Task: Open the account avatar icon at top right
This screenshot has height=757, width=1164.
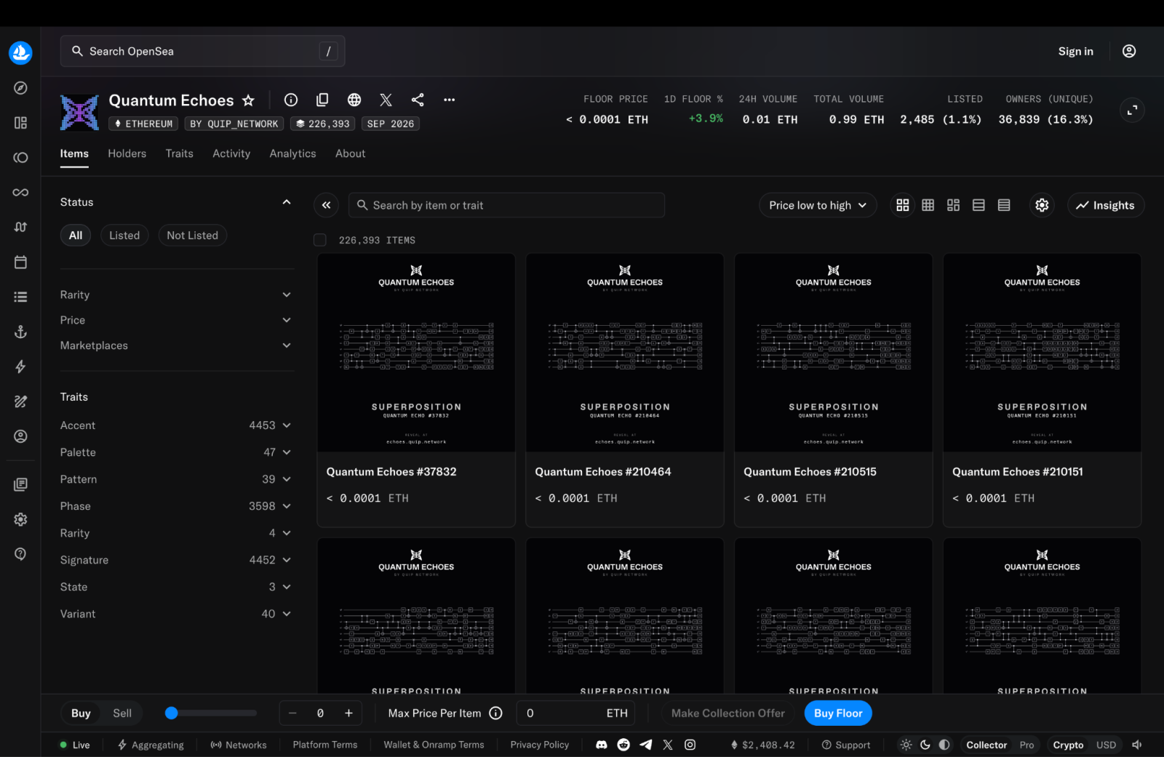Action: (x=1129, y=51)
